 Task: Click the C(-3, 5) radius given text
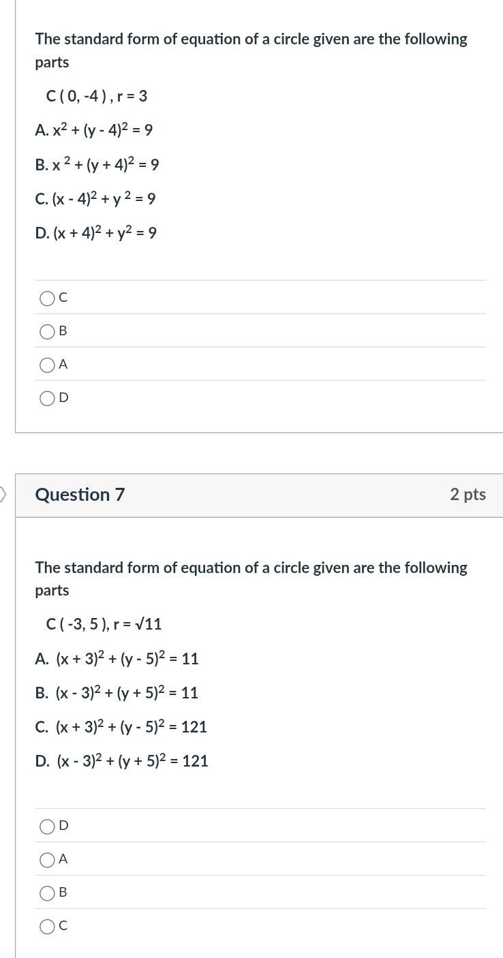pos(97,624)
